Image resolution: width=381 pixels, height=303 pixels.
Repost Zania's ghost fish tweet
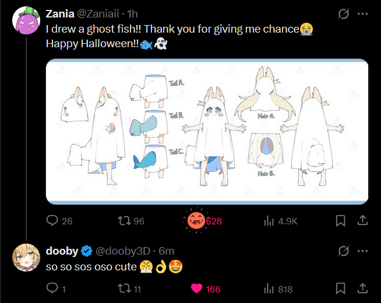131,221
